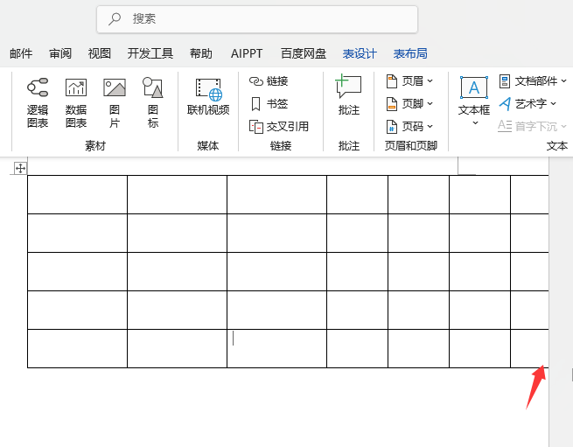Open the Baidu Netdisk (百度网盘) tab
This screenshot has width=573, height=447.
tap(304, 53)
